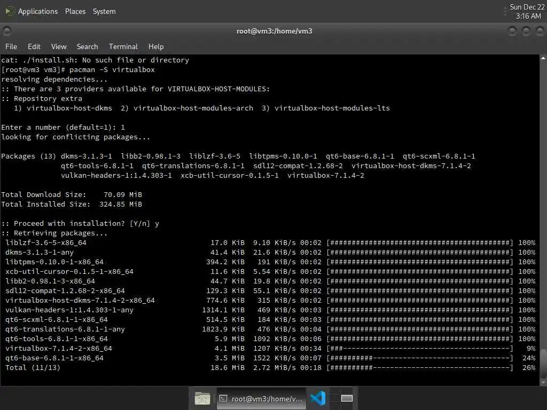Open the terminal View menu
Screen dimensions: 547x410
pos(59,46)
